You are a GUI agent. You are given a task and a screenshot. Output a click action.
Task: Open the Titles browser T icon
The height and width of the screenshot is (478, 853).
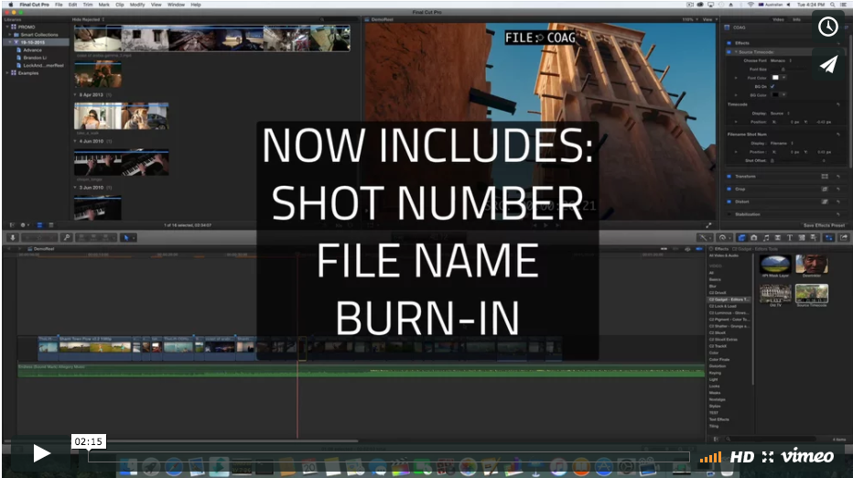tap(790, 238)
